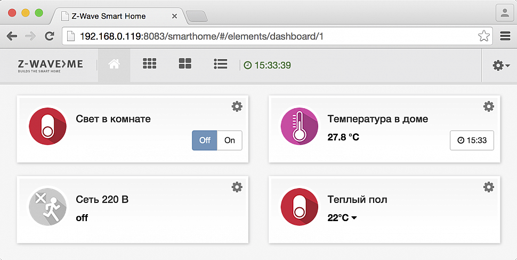Click the 15:33 update time button
The width and height of the screenshot is (517, 260).
click(x=472, y=140)
